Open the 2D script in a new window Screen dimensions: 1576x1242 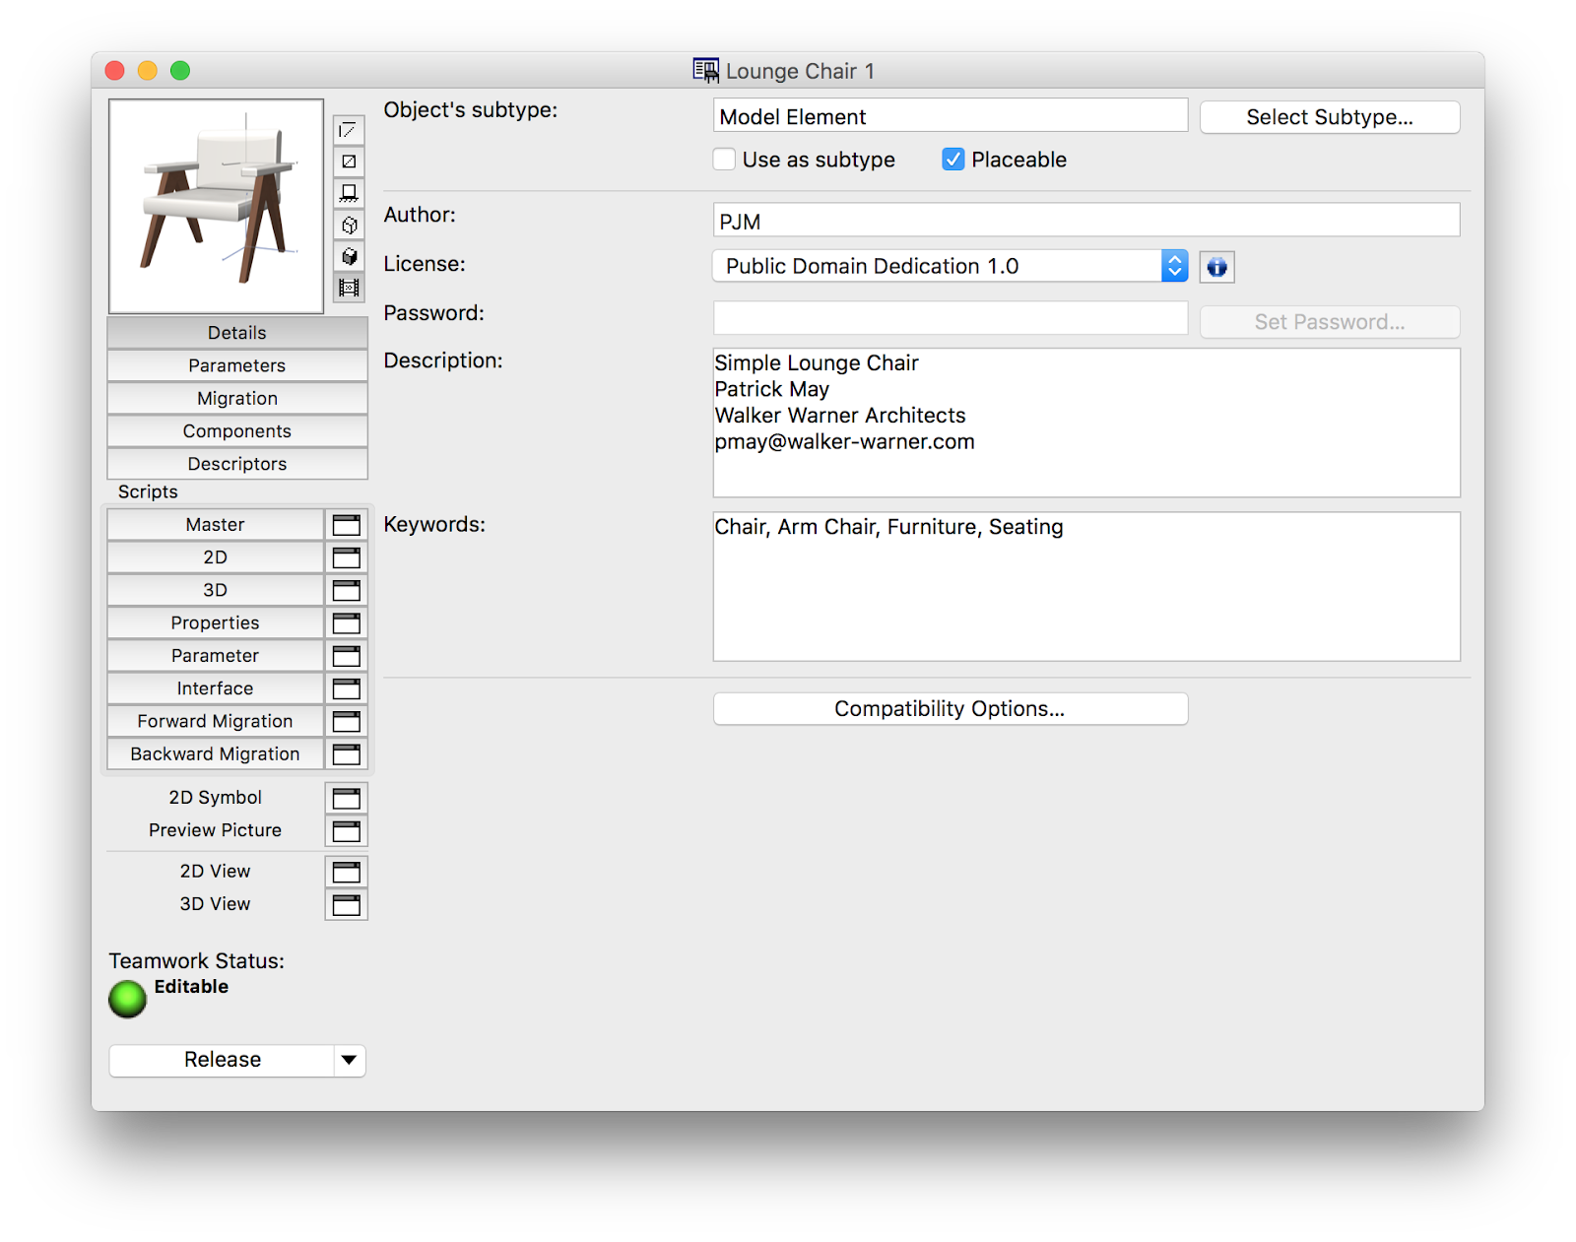point(347,557)
